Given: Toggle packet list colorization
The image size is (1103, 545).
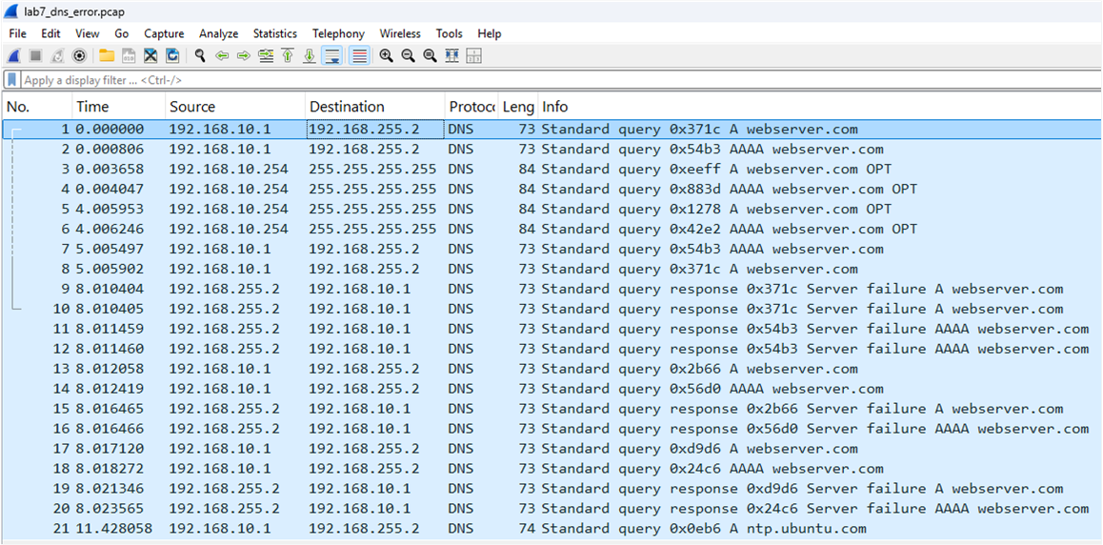Looking at the screenshot, I should coord(359,56).
